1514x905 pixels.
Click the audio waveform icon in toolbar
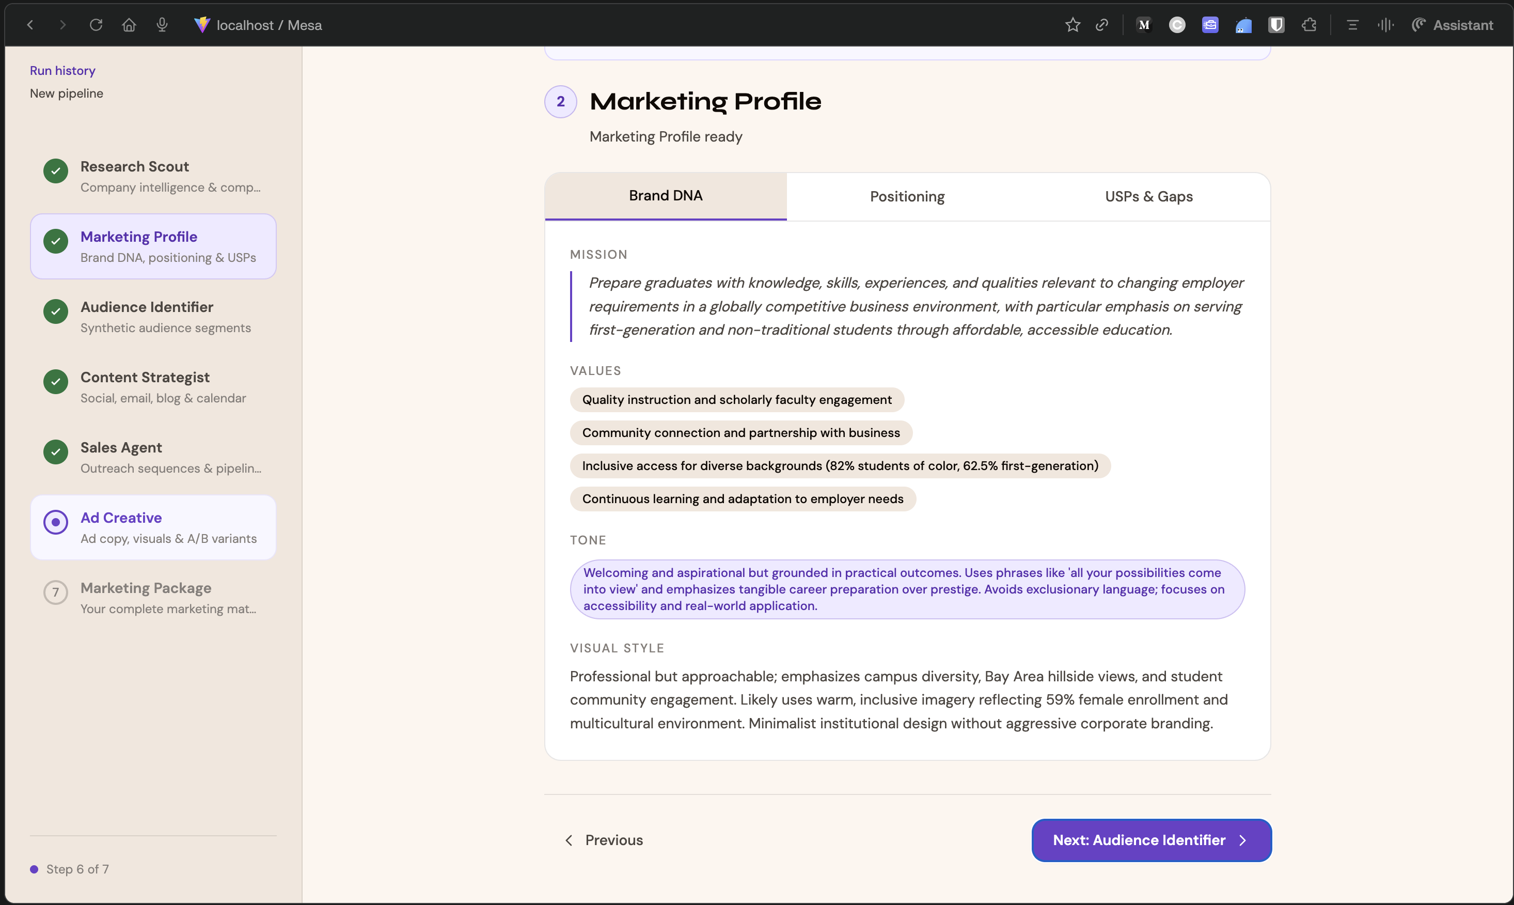point(1385,25)
